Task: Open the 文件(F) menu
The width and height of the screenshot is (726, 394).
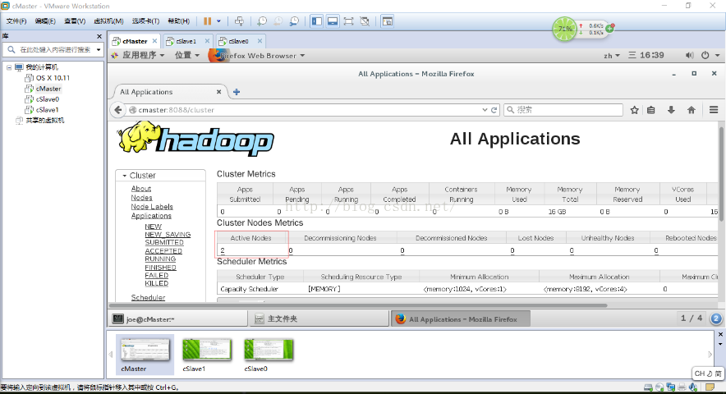Action: 16,21
